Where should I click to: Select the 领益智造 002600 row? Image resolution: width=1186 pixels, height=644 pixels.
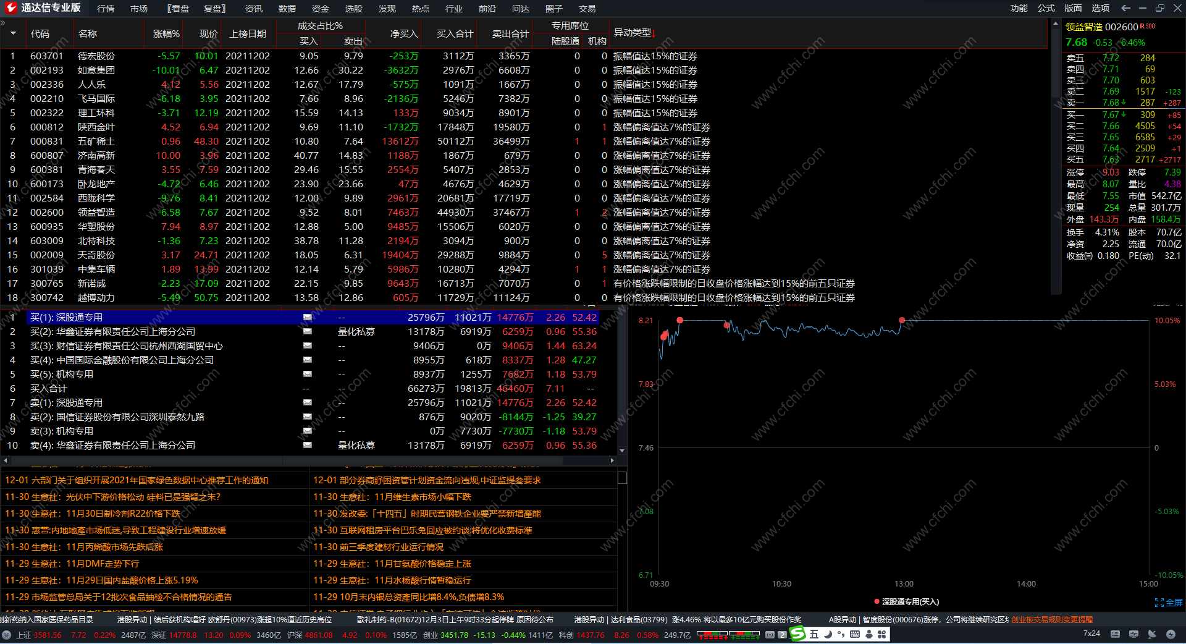point(524,212)
